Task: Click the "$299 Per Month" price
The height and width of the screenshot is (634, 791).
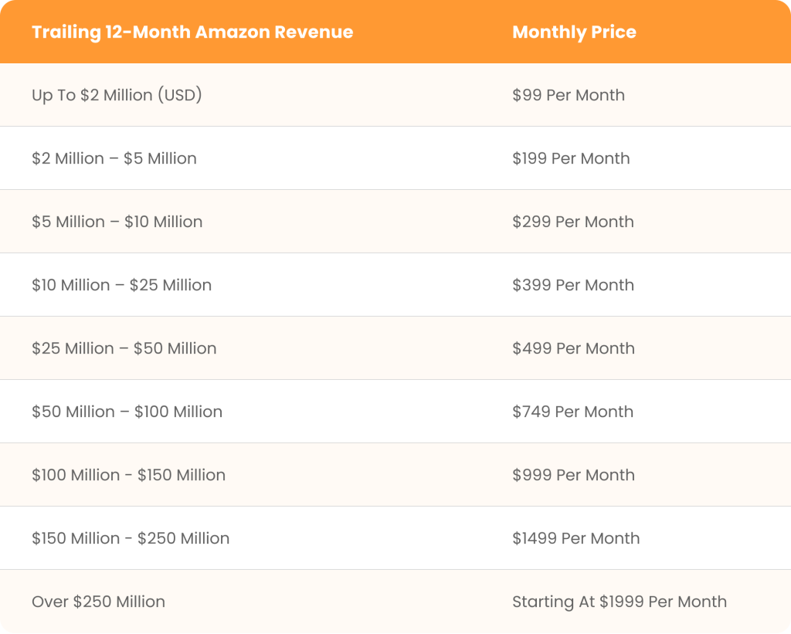Action: pos(573,222)
